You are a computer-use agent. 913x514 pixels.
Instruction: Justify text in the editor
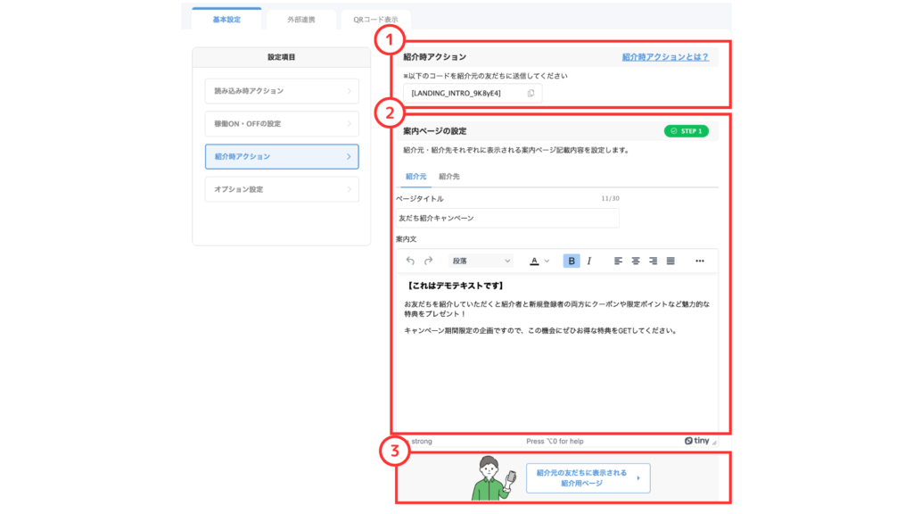click(670, 261)
